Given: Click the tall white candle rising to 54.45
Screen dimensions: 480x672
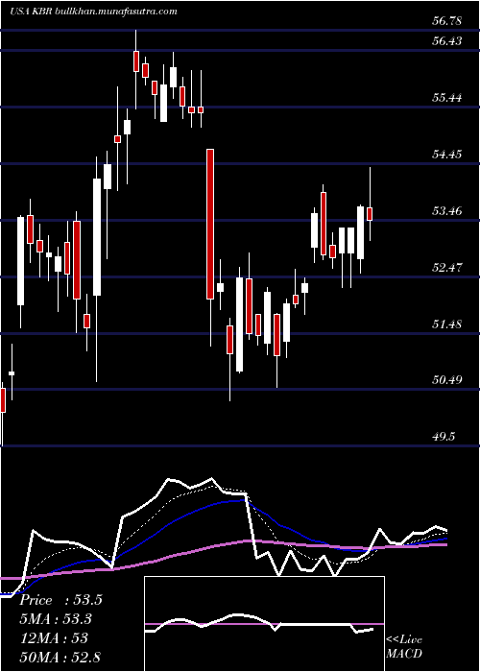Looking at the screenshot, I should click(x=97, y=237).
